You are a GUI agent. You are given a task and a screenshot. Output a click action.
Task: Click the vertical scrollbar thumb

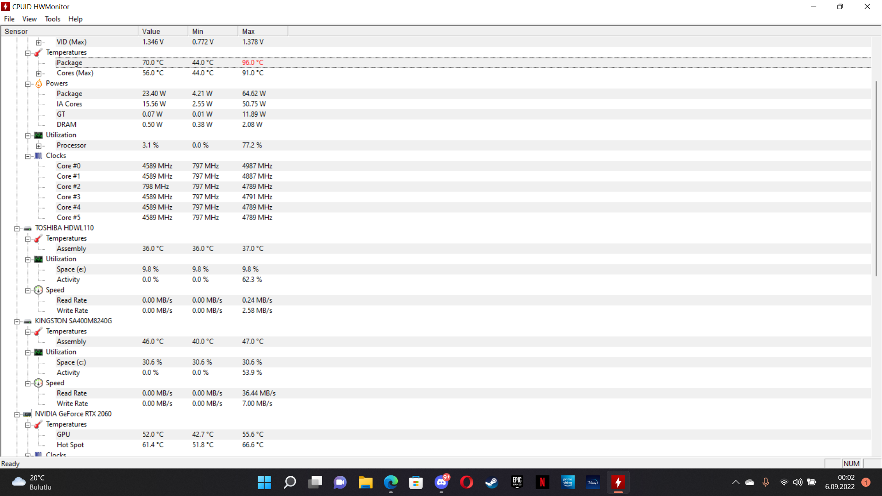coord(876,178)
